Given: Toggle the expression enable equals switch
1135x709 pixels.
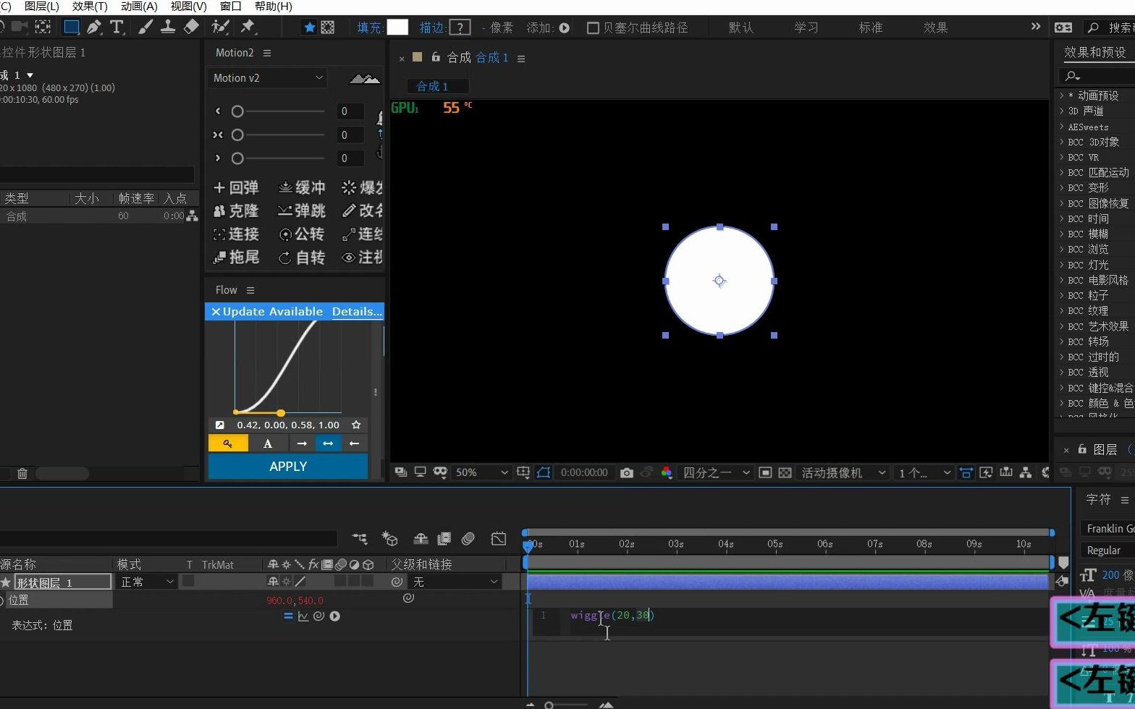Looking at the screenshot, I should (288, 616).
